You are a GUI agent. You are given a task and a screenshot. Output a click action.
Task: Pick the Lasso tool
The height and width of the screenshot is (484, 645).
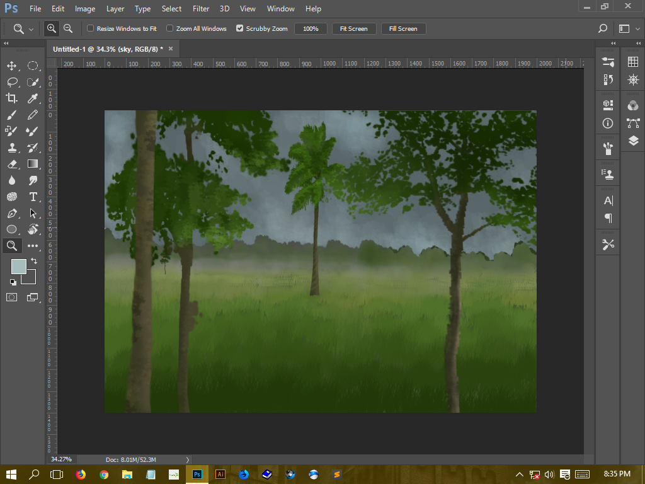click(11, 82)
